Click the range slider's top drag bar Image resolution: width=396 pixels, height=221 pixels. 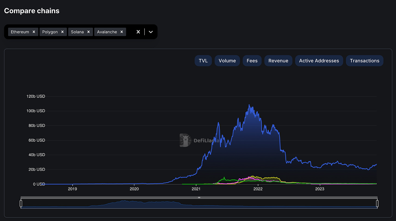tap(199, 197)
